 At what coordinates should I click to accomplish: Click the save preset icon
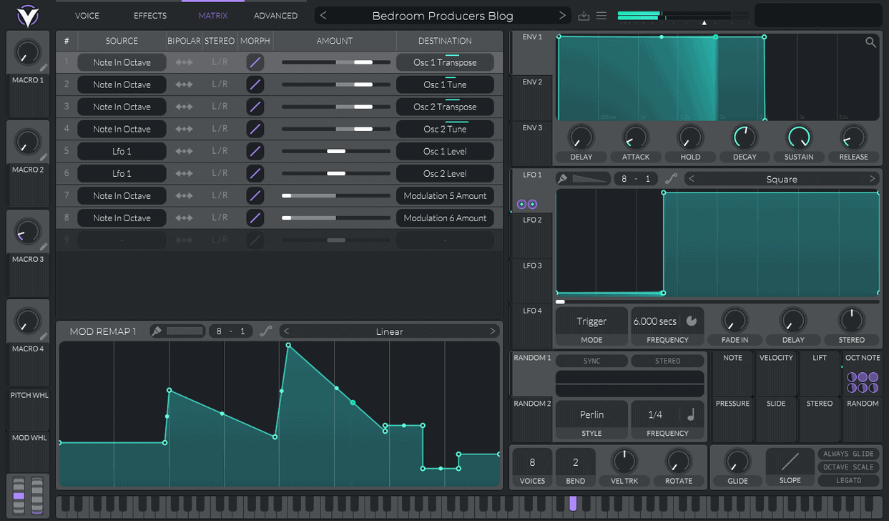(x=584, y=16)
